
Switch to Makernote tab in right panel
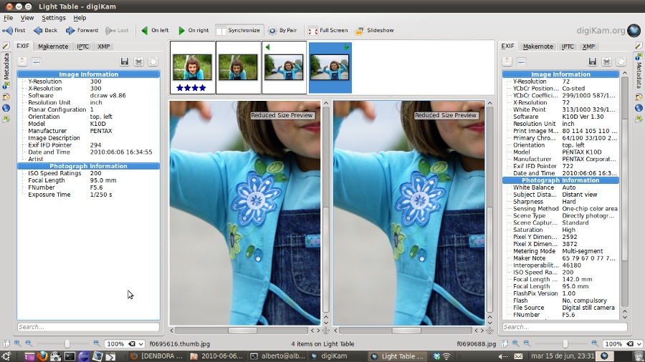point(537,47)
